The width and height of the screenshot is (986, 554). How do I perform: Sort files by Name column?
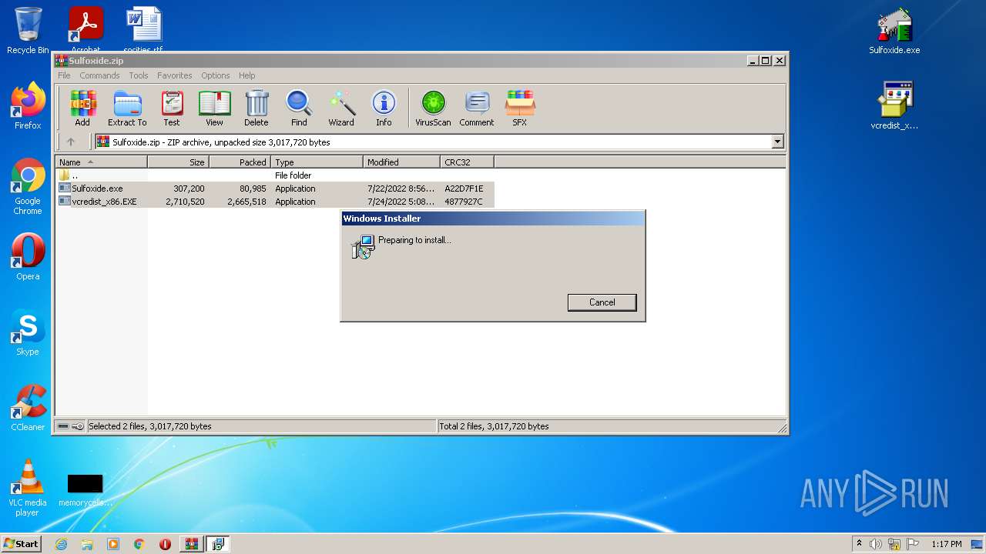click(101, 162)
